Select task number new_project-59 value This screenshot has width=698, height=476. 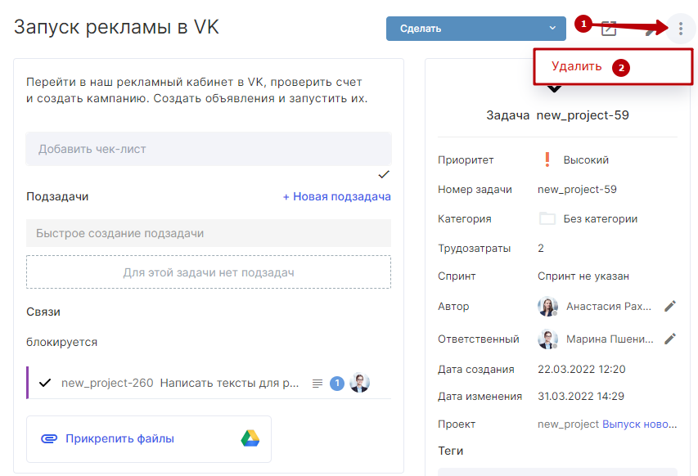pyautogui.click(x=577, y=190)
